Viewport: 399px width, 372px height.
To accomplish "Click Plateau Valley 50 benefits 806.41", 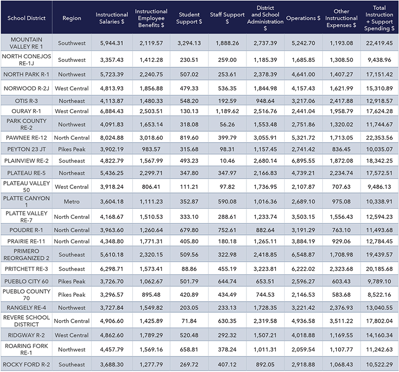I will click(151, 187).
